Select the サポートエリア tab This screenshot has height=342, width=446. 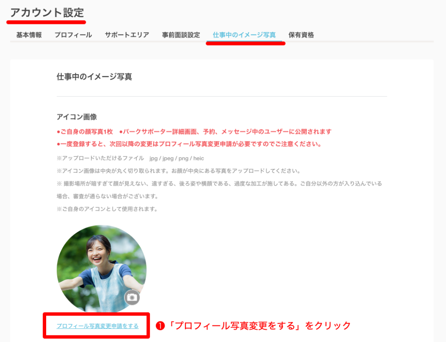[127, 35]
